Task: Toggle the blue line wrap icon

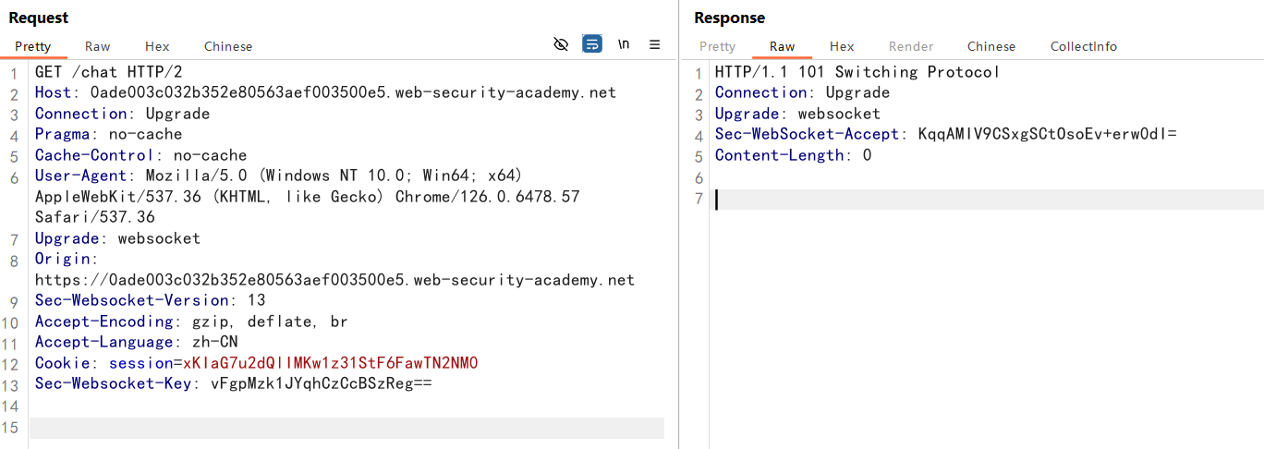Action: tap(592, 44)
